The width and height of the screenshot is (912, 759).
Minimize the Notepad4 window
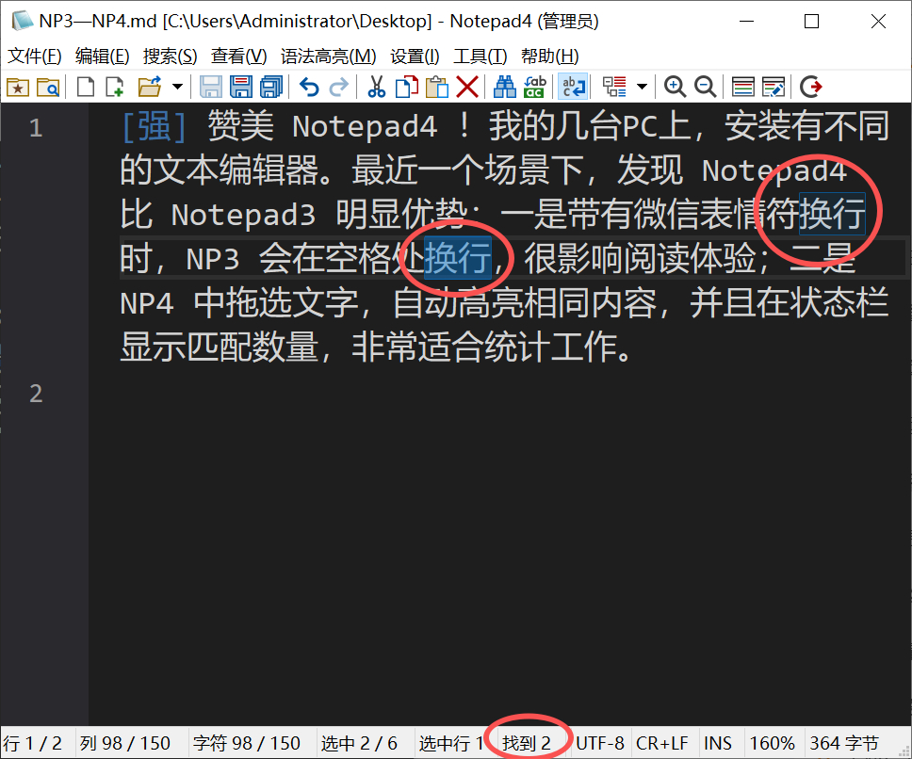746,22
